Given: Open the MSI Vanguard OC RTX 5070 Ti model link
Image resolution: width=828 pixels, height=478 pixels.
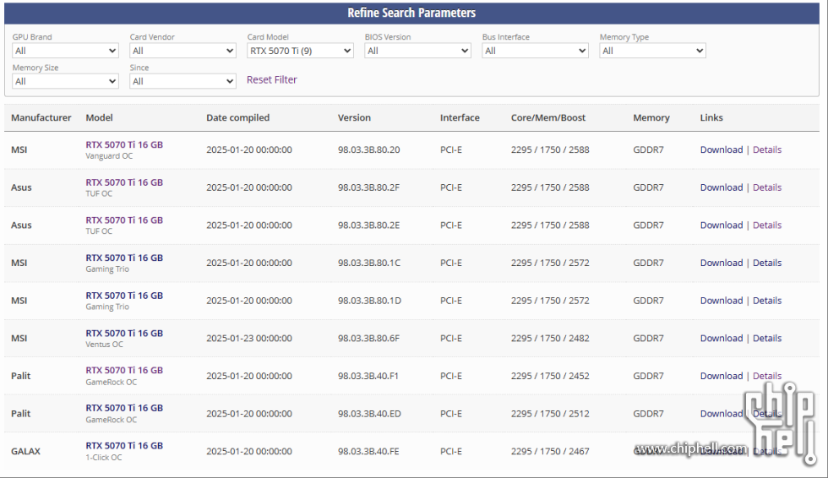Looking at the screenshot, I should tap(124, 144).
